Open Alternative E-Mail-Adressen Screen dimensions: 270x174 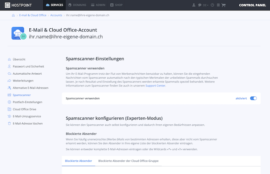pos(30,88)
